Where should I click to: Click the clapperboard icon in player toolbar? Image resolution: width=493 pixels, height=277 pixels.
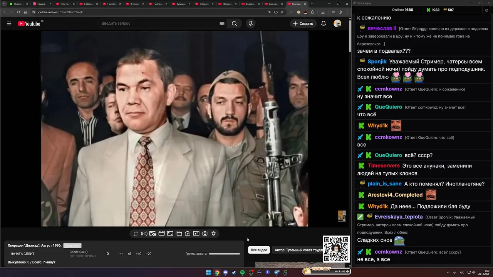click(x=161, y=234)
